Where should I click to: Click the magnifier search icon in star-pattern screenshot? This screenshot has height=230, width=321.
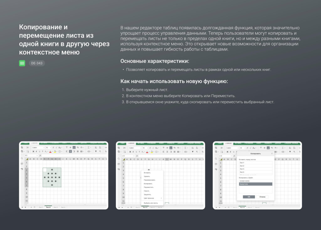(x=22, y=159)
